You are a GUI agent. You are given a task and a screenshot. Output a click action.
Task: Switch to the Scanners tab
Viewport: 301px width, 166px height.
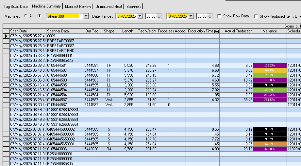[x=134, y=6]
